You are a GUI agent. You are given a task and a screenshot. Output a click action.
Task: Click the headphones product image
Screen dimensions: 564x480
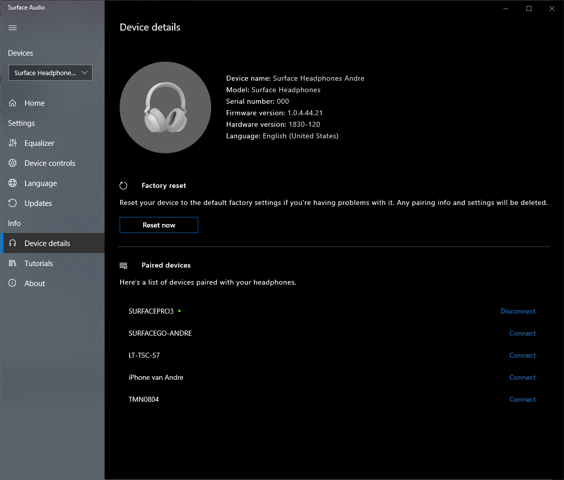click(x=165, y=107)
